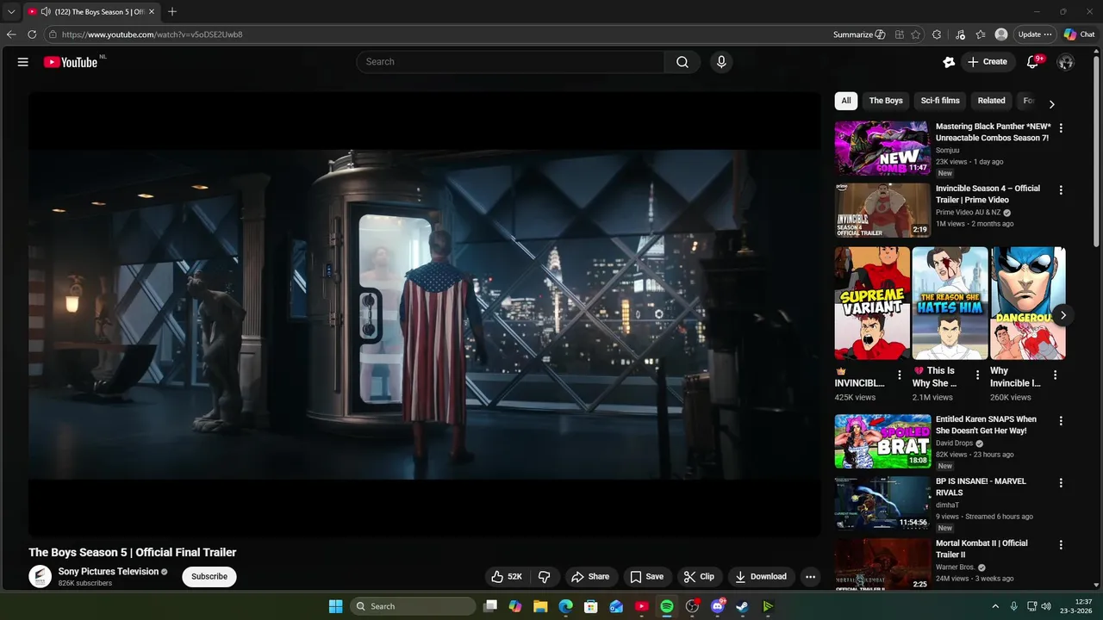Viewport: 1103px width, 620px height.
Task: Click BP IS INSANE - MARVEL RIVALS title
Action: 981,487
